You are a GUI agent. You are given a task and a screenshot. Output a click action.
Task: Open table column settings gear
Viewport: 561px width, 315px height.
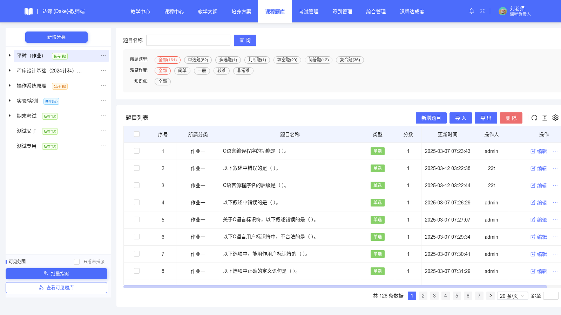(555, 118)
